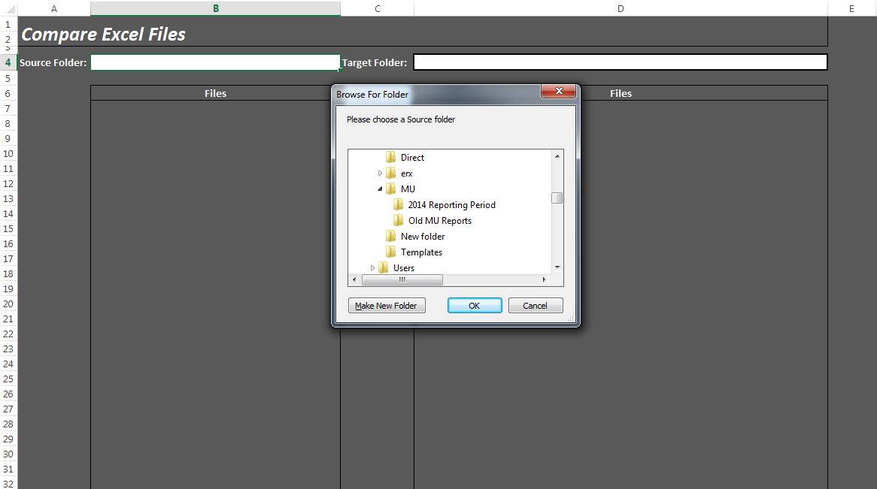The width and height of the screenshot is (877, 489).
Task: Confirm folder selection with OK
Action: click(474, 306)
